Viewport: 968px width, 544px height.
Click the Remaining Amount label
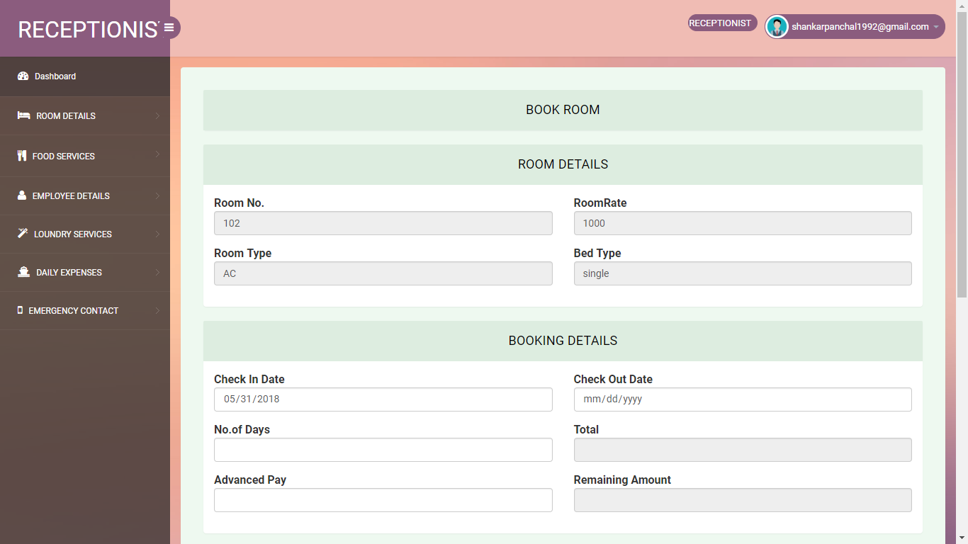(622, 480)
